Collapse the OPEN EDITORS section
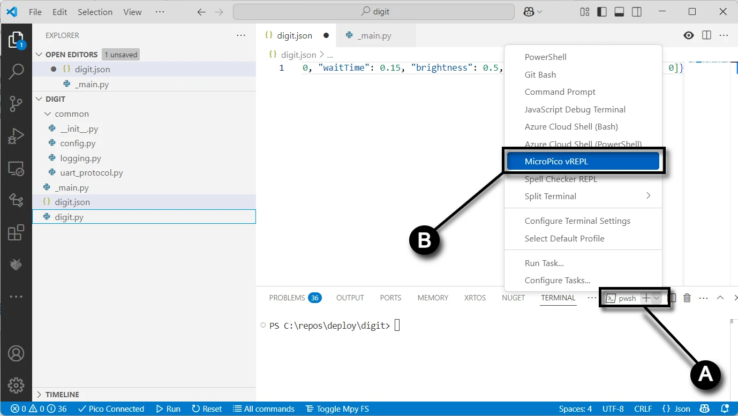 coord(39,55)
